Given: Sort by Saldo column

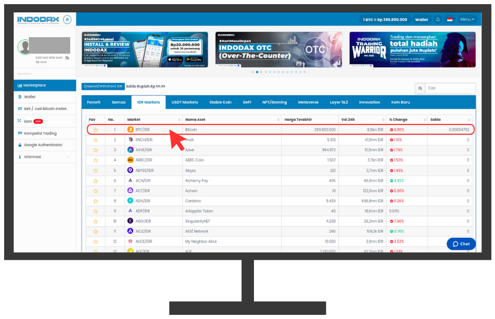Looking at the screenshot, I should (x=450, y=119).
